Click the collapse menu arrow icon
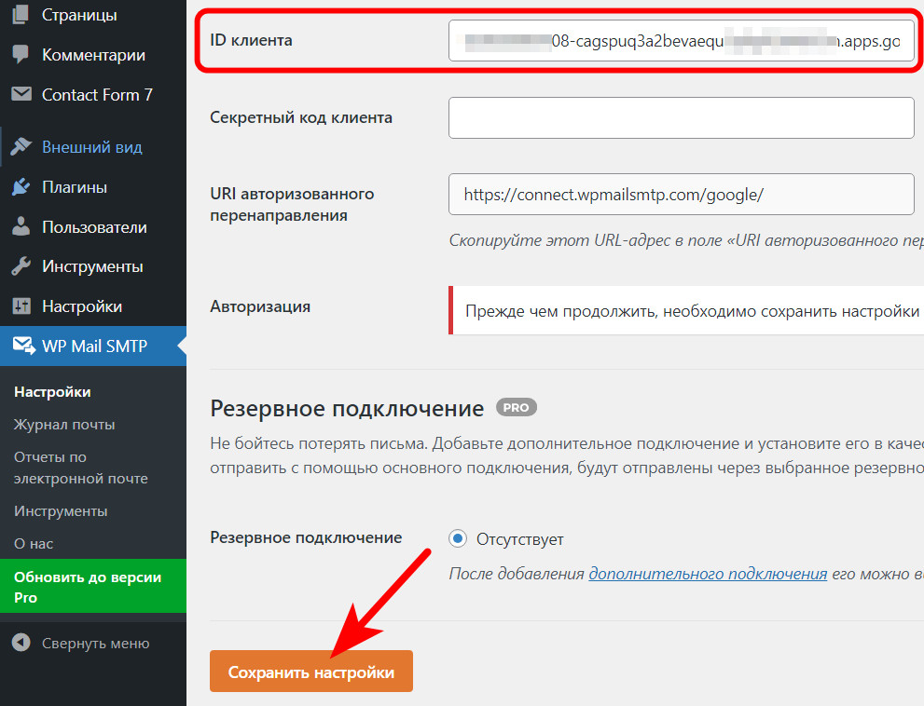 coord(21,643)
